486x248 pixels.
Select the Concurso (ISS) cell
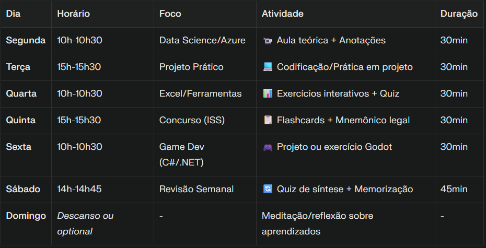192,121
